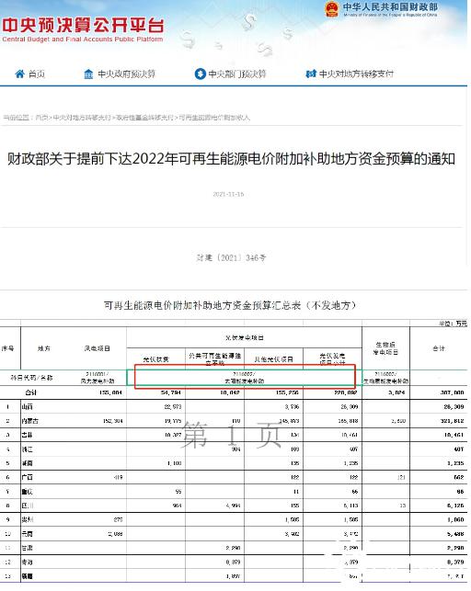471x591 pixels.
Task: Follow the 政府性基金转移支付 breadcrumb link
Action: coord(144,118)
